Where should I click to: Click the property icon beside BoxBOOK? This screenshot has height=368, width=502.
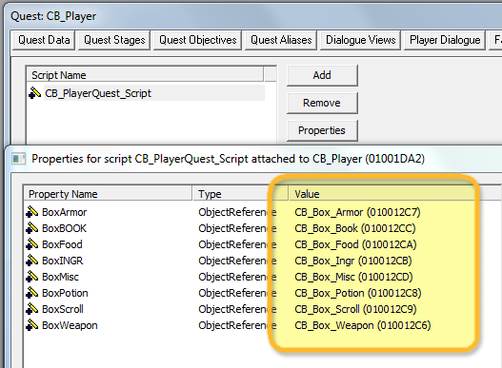point(32,228)
